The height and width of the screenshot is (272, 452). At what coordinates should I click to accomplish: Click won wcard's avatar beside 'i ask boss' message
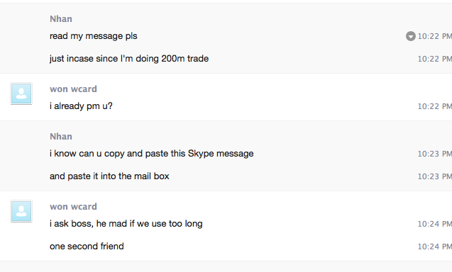click(21, 211)
